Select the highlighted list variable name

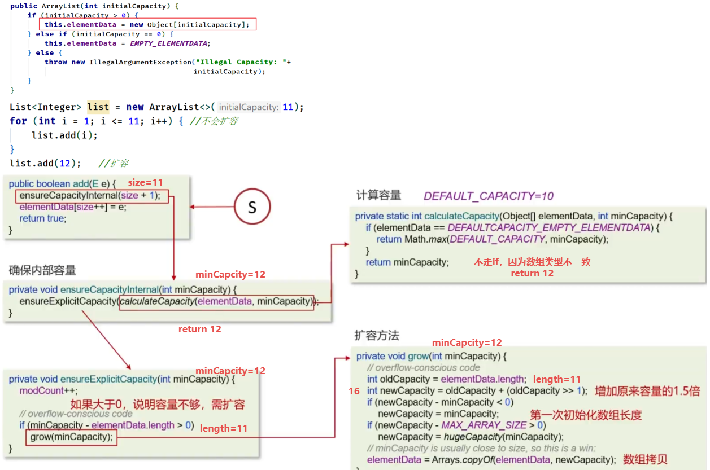[x=98, y=107]
